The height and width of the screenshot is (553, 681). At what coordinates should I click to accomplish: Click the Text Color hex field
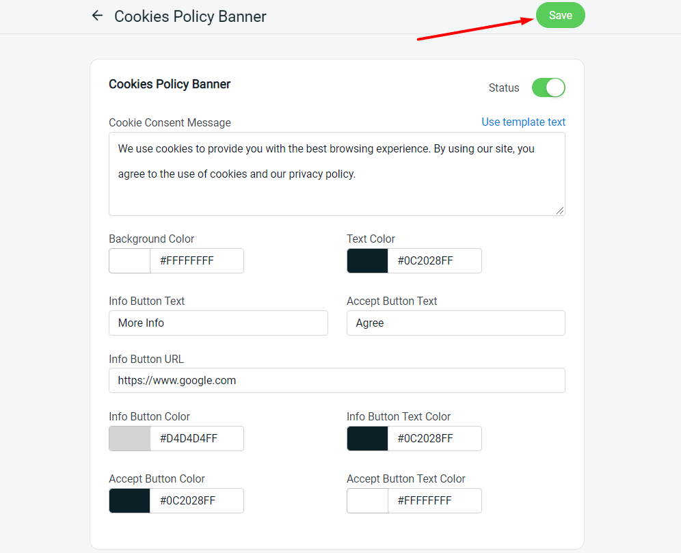pos(434,261)
